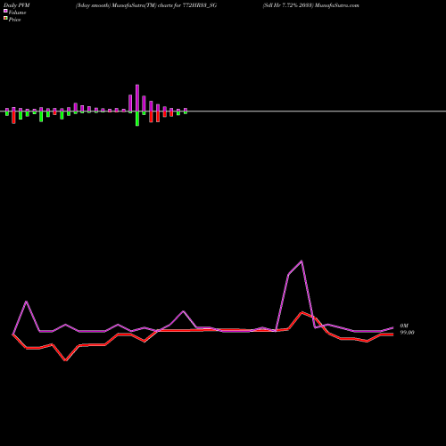Image resolution: width=446 pixels, height=446 pixels.
Task: Click the Volume legend color swatch
Action: [x=5, y=11]
